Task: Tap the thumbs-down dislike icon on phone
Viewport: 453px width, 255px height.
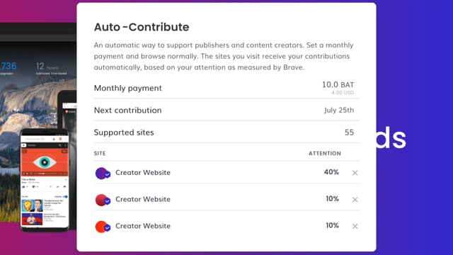Action: point(34,187)
